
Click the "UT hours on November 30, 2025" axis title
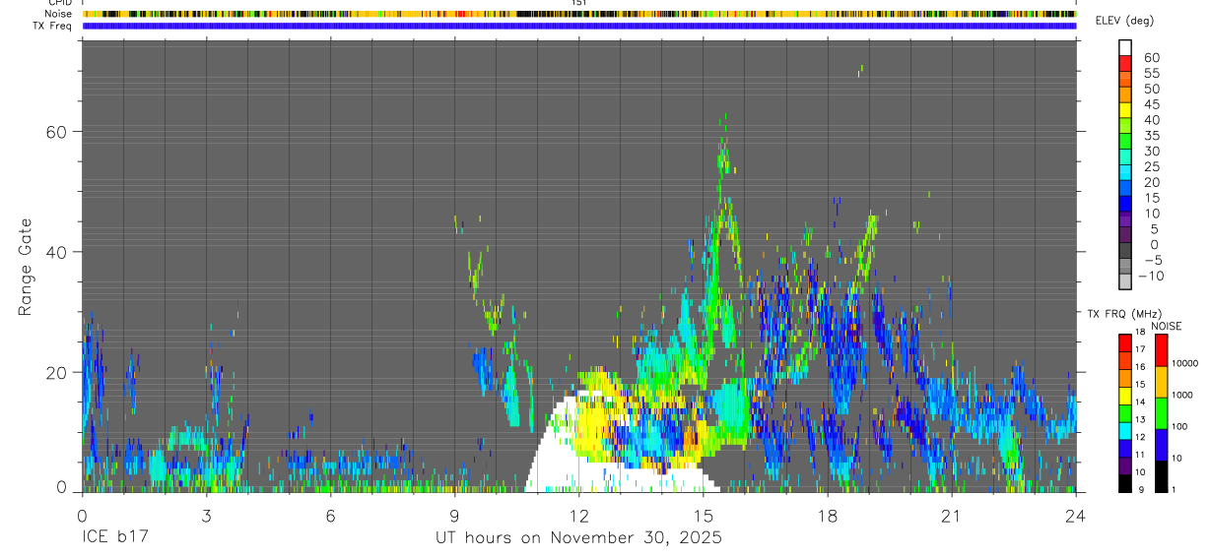579,538
